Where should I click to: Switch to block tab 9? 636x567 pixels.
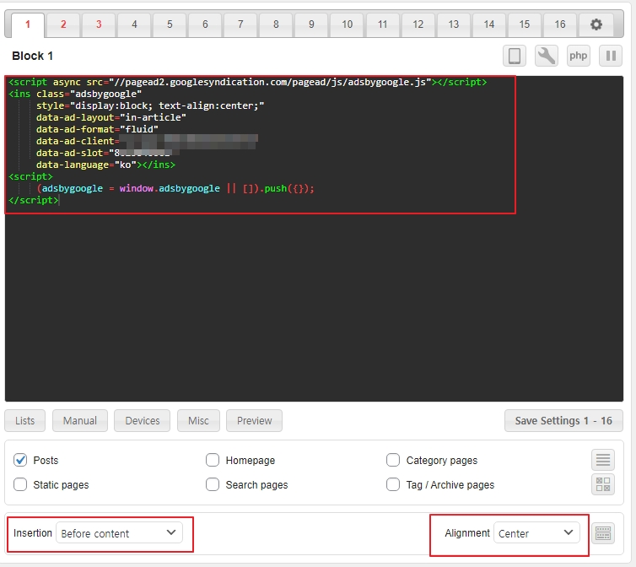coord(311,24)
